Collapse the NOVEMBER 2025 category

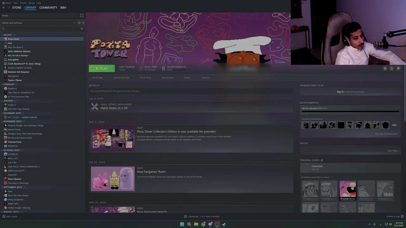pyautogui.click(x=2, y=121)
